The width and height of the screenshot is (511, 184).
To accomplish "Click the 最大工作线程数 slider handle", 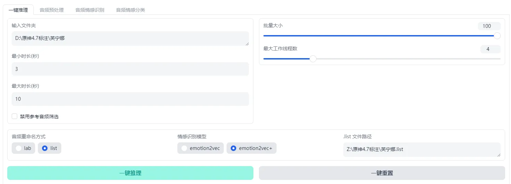I will coord(313,59).
